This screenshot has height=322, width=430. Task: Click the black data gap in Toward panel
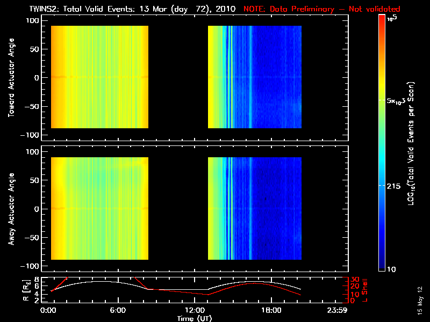tap(177, 78)
